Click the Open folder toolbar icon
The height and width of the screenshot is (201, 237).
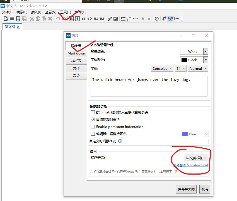[12, 19]
